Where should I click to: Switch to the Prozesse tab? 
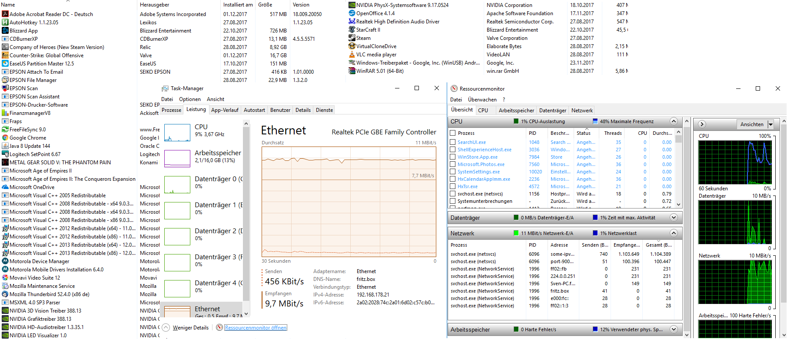click(171, 110)
